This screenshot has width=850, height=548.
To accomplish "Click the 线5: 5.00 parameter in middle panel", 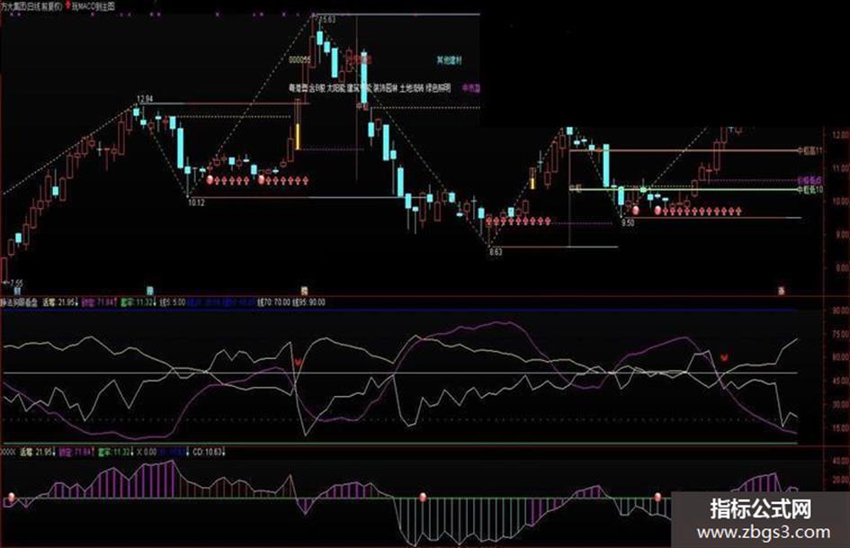I will click(171, 302).
